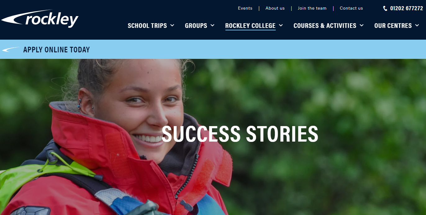The image size is (426, 215).
Task: Select Courses & Activities in navigation
Action: tap(325, 26)
